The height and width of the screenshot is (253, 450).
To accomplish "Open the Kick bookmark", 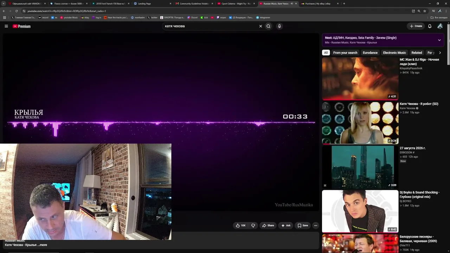I will coord(204,18).
